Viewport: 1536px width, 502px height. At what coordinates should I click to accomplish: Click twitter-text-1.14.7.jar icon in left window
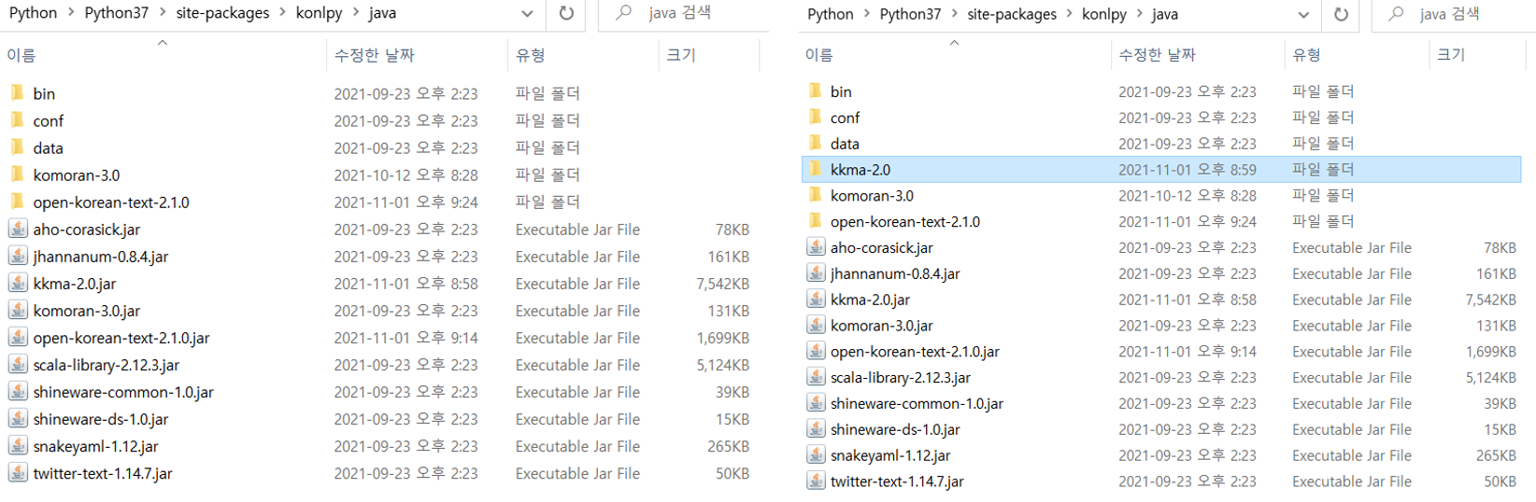pyautogui.click(x=17, y=473)
